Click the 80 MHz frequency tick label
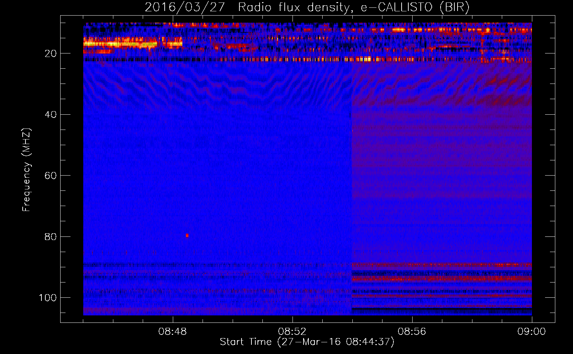 tap(51, 237)
